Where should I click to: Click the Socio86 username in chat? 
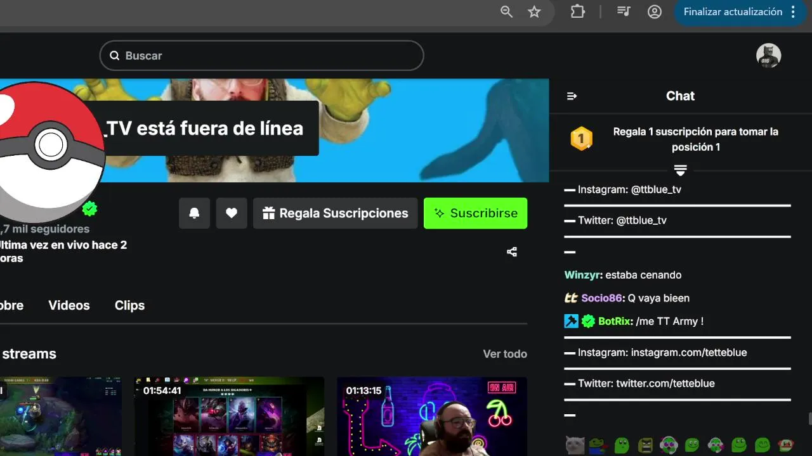pyautogui.click(x=603, y=298)
